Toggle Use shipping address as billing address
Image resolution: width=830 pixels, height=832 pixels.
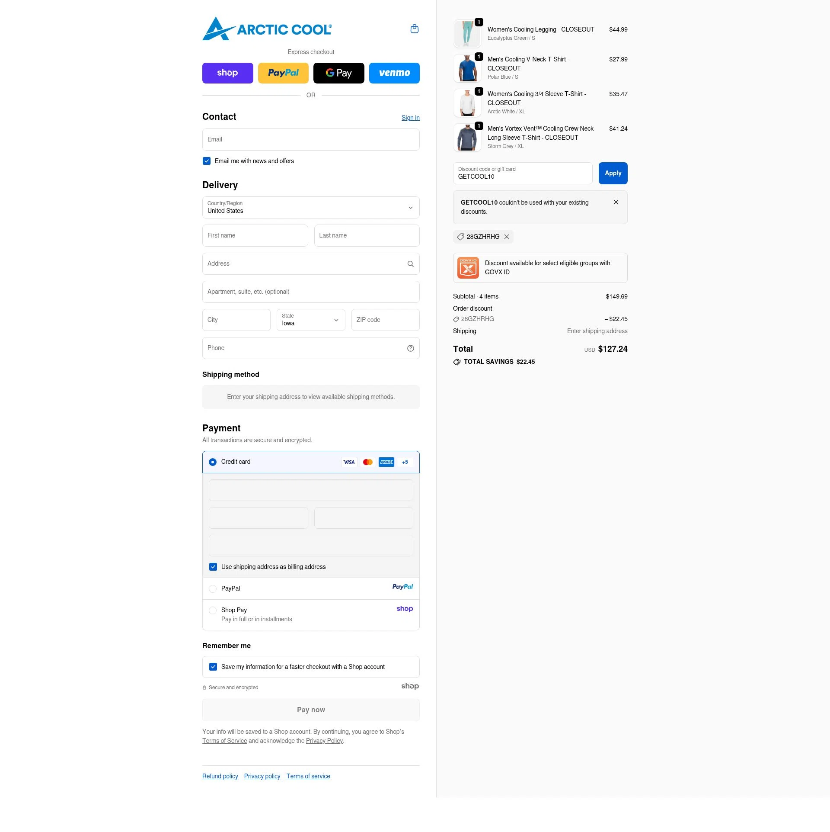[x=213, y=567]
